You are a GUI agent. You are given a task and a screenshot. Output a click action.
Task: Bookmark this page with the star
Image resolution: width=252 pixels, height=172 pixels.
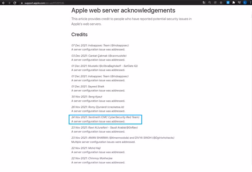(221, 3)
